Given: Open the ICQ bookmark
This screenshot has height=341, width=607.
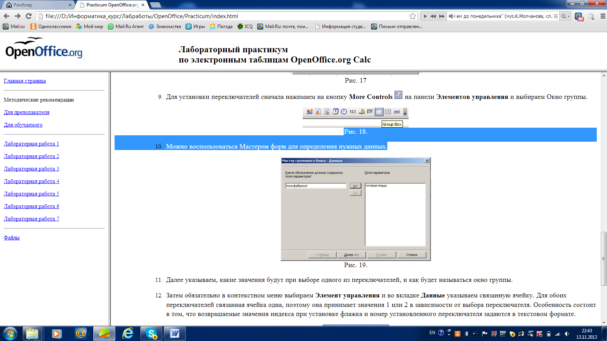Looking at the screenshot, I should tap(245, 27).
